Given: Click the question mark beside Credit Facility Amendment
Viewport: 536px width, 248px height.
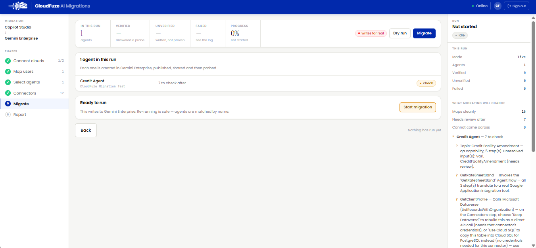Looking at the screenshot, I should 457,146.
